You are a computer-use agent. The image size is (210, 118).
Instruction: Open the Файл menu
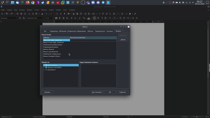pyautogui.click(x=3, y=10)
